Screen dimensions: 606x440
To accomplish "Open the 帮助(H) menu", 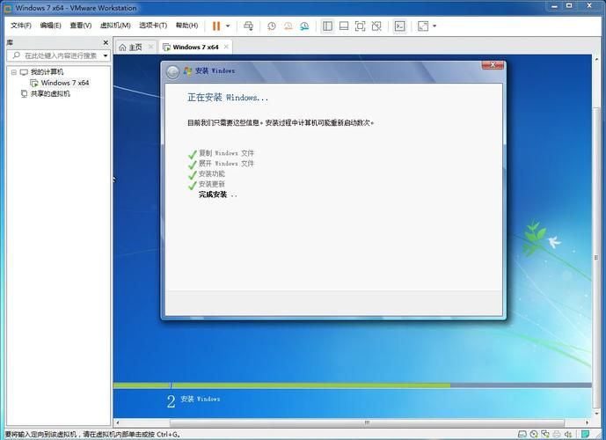I will tap(186, 26).
